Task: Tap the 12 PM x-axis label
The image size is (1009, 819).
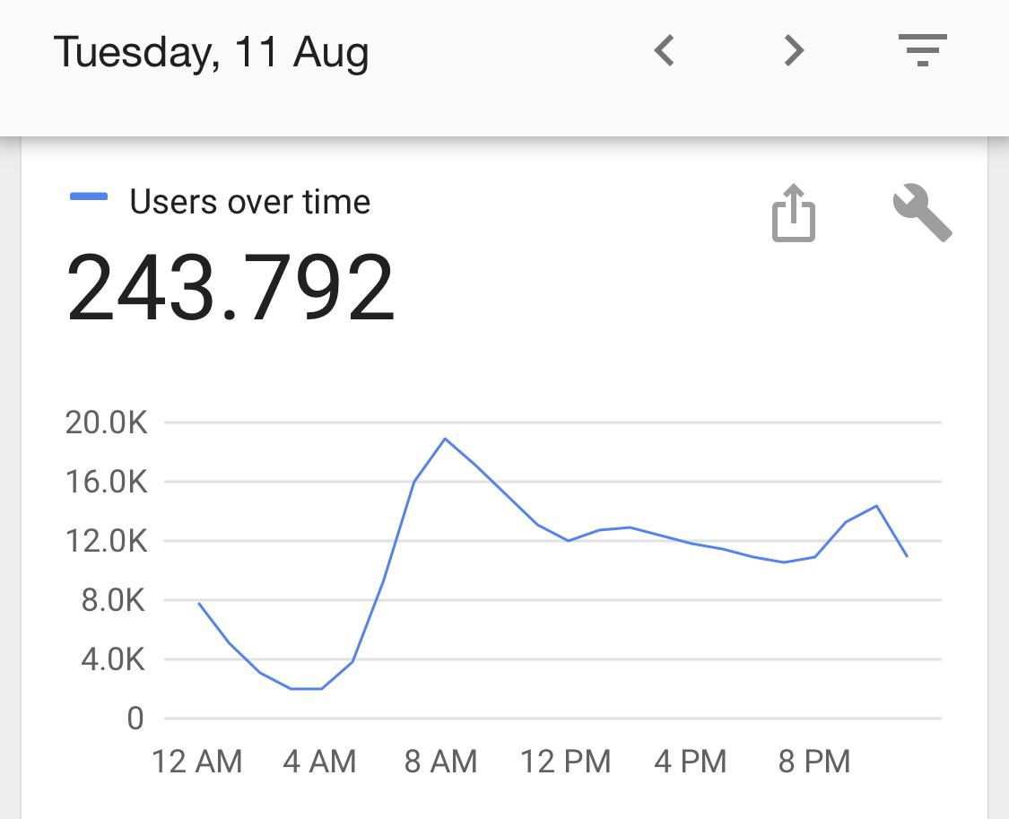Action: click(565, 762)
